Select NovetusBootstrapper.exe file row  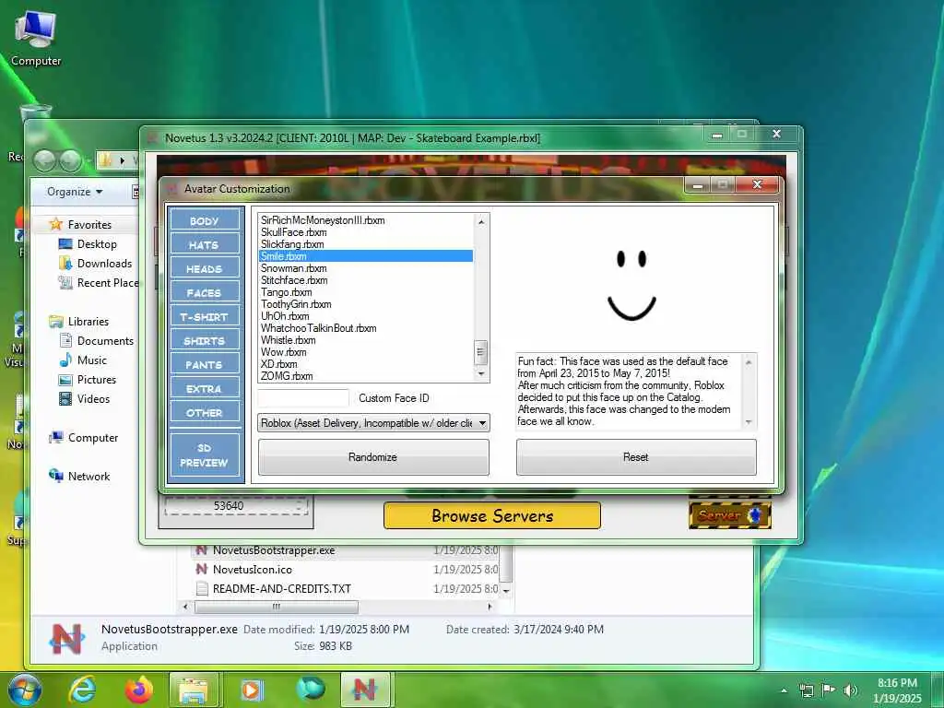coord(347,550)
